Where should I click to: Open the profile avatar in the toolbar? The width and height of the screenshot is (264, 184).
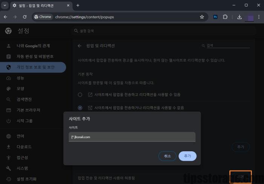coord(250,18)
